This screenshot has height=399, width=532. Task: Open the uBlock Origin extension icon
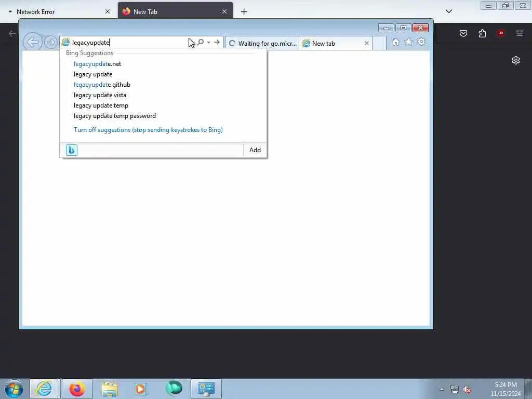(x=500, y=33)
